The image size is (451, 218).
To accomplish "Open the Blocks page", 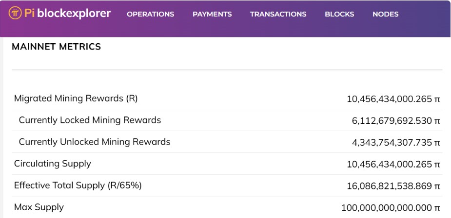I will point(339,14).
